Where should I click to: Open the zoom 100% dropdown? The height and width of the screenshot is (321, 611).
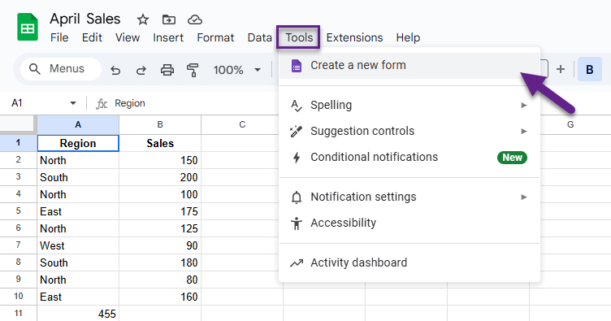click(x=237, y=70)
